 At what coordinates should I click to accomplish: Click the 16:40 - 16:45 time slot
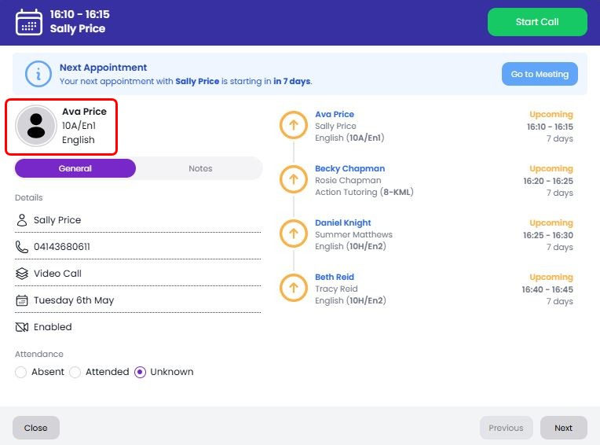547,289
